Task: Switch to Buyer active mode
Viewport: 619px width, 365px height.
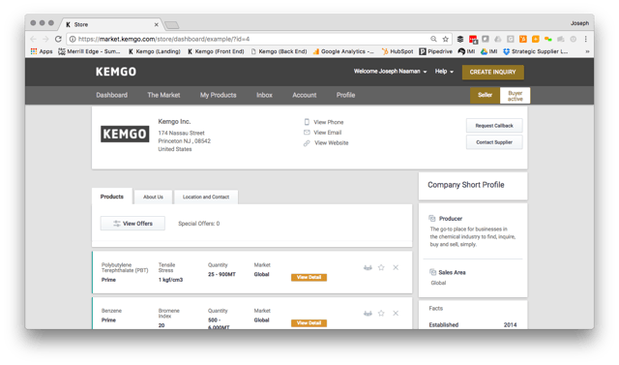Action: tap(515, 96)
